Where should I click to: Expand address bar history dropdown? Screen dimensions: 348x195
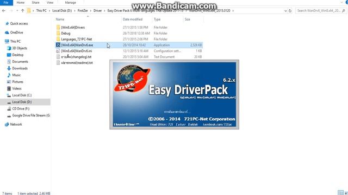[285, 11]
